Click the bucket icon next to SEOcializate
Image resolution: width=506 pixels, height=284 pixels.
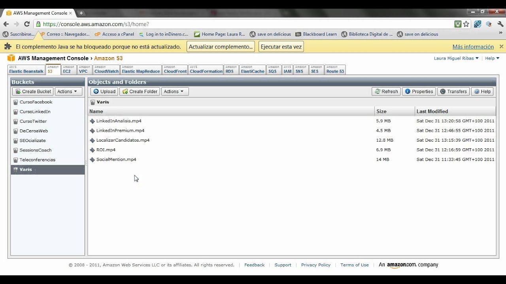point(16,140)
